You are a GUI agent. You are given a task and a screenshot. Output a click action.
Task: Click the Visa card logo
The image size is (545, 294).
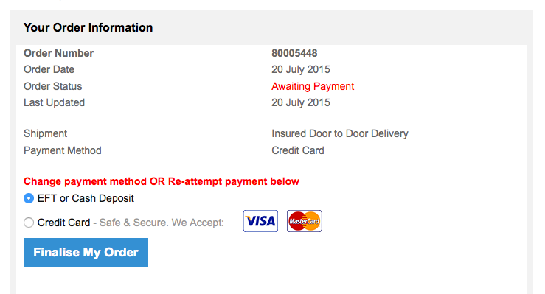pyautogui.click(x=260, y=221)
